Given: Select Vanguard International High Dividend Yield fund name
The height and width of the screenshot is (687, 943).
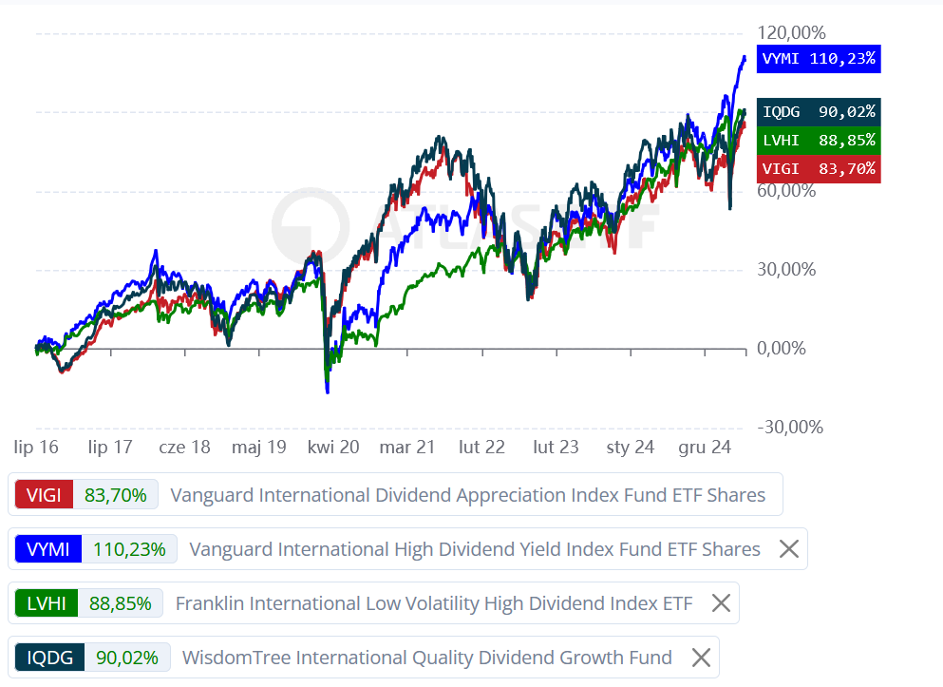Looking at the screenshot, I should (475, 549).
